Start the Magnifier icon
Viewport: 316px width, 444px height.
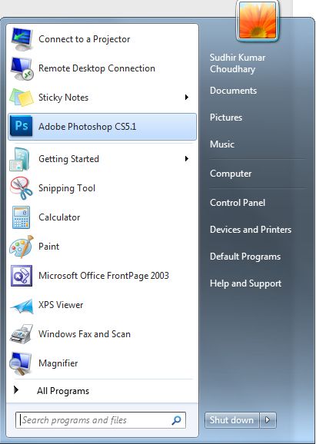(21, 363)
